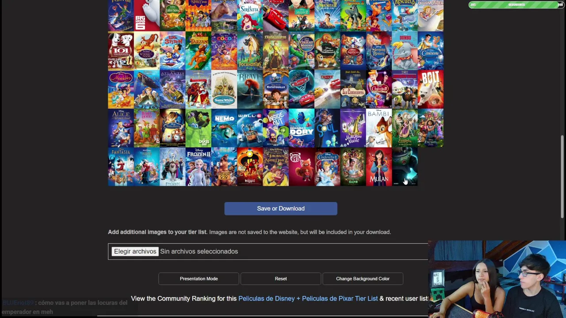The height and width of the screenshot is (318, 566).
Task: Select the Robin Hood poster
Action: tap(146, 128)
